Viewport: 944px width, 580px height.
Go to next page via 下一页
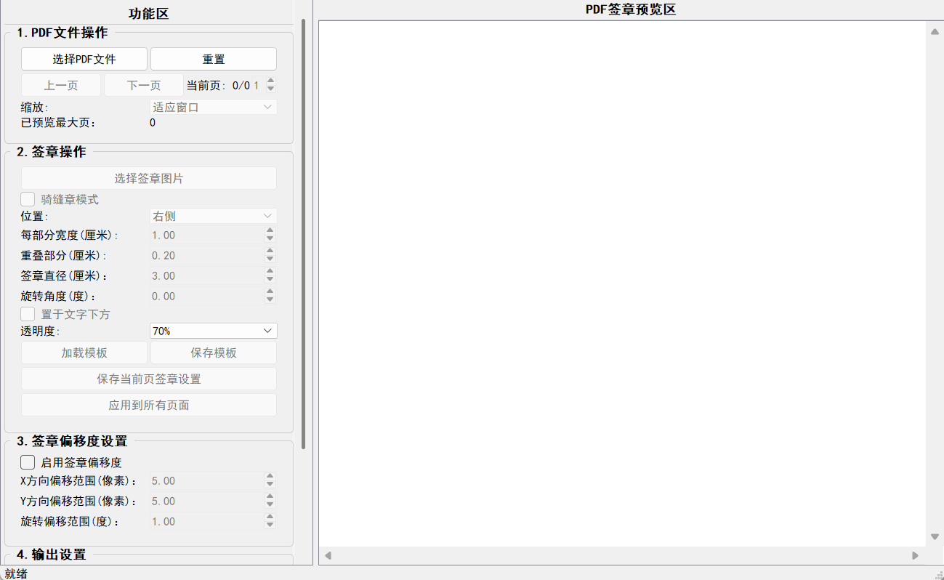143,84
